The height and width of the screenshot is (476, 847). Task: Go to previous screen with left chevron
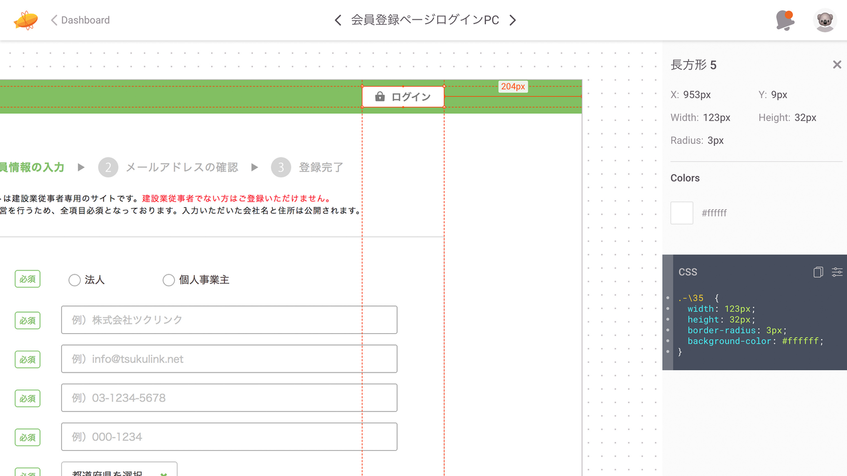tap(338, 20)
